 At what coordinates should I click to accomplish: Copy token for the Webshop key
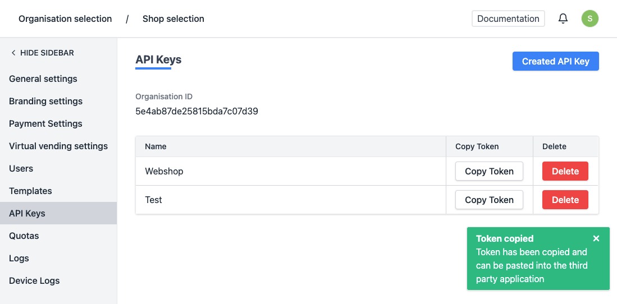click(489, 171)
